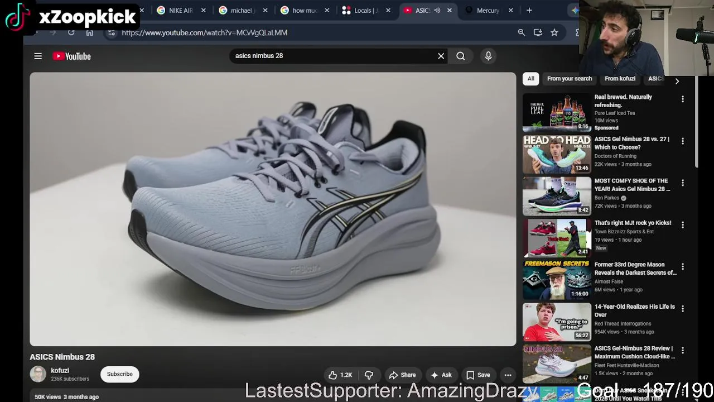Open the red Jordans video thumbnail

557,238
